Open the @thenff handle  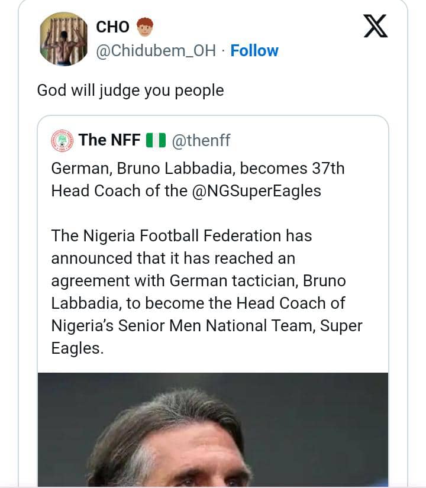pos(201,140)
